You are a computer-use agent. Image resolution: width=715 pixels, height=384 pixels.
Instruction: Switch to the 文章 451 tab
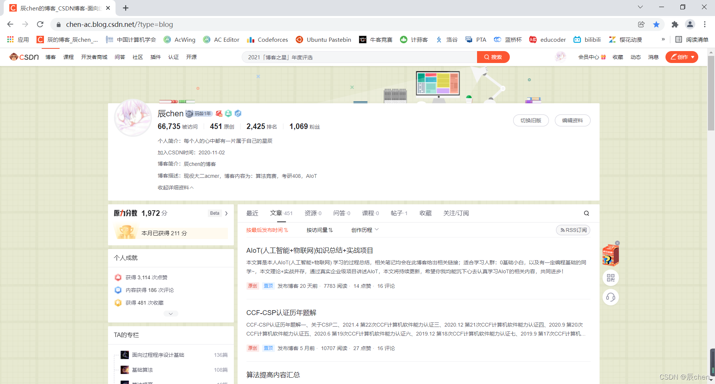tap(281, 213)
